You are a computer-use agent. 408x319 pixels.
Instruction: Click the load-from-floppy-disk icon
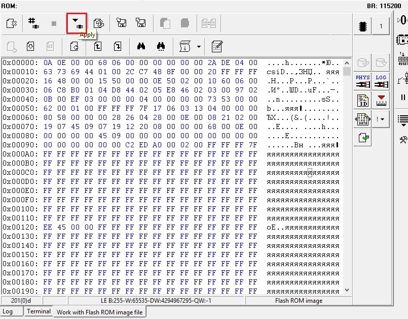(x=121, y=23)
